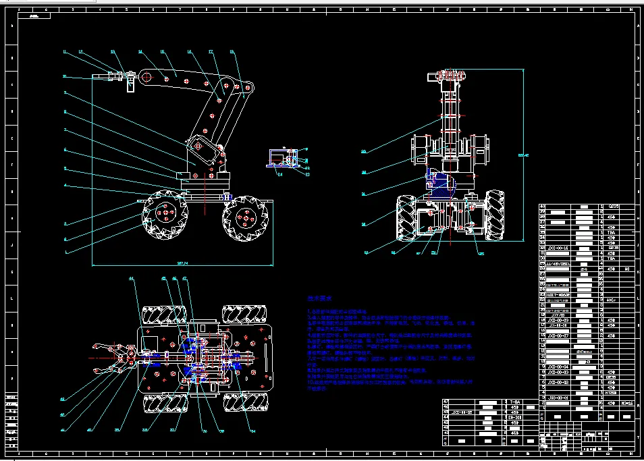644x461 pixels.
Task: Pick balloon number 15 in the side view
Action: (x=163, y=52)
